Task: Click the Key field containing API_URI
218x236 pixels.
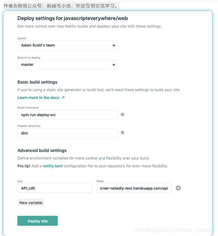Action: pyautogui.click(x=55, y=188)
